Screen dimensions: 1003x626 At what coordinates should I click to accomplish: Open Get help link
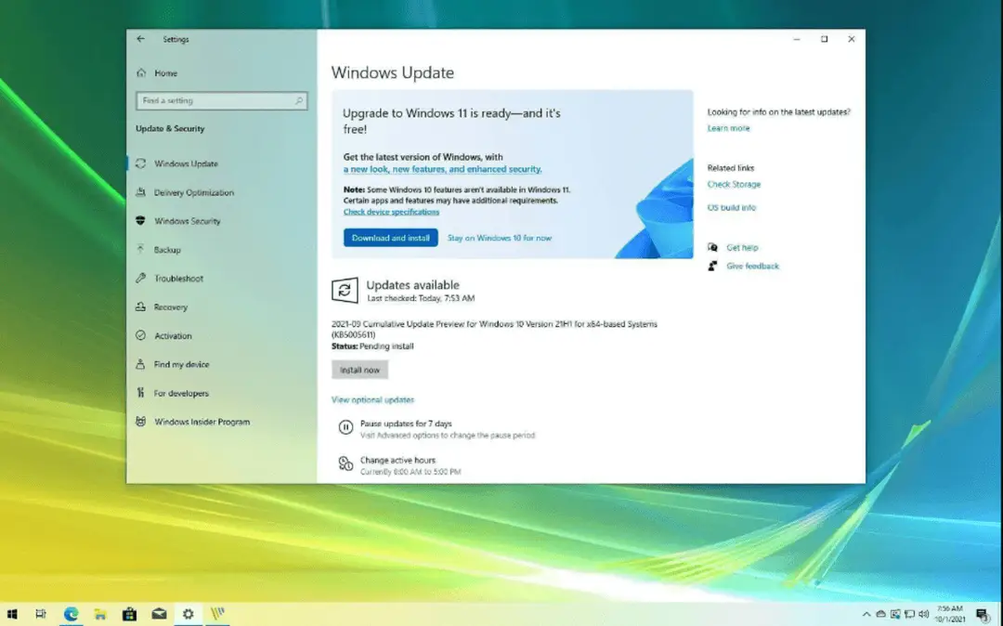pos(742,247)
